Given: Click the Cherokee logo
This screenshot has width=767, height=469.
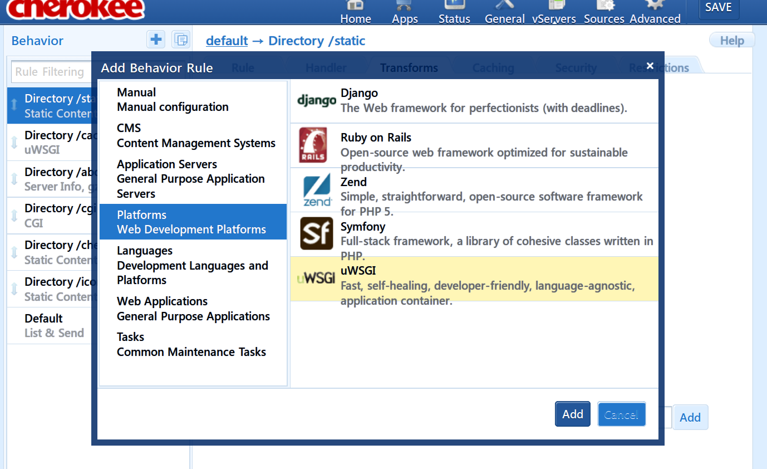Looking at the screenshot, I should click(76, 9).
